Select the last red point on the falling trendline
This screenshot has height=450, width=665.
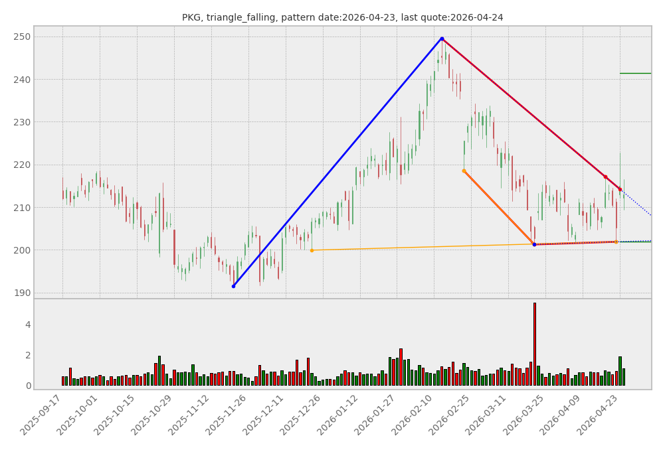(x=620, y=189)
